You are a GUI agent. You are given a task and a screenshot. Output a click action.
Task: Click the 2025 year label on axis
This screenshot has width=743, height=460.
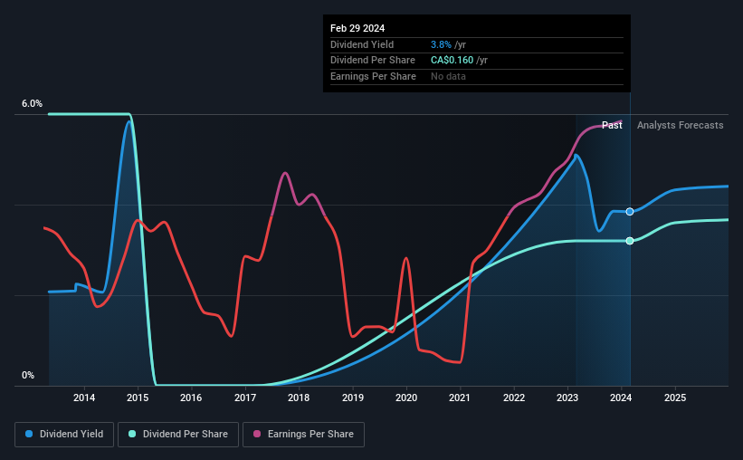675,398
